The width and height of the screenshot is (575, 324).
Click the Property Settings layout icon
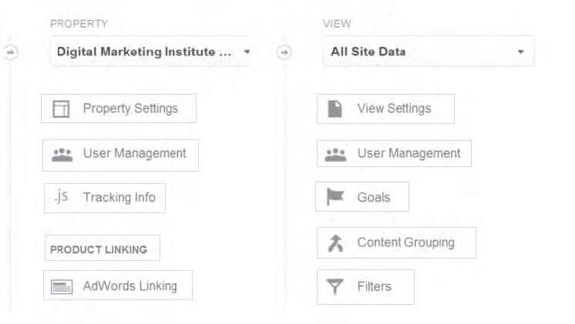(x=61, y=109)
